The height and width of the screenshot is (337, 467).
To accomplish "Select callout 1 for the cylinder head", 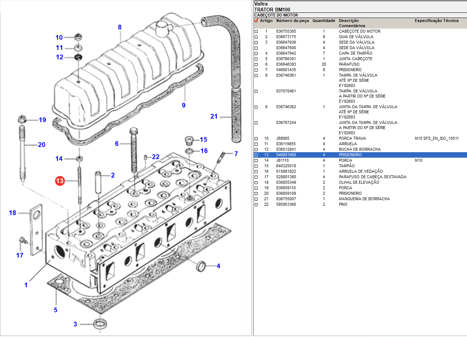I will [x=26, y=285].
